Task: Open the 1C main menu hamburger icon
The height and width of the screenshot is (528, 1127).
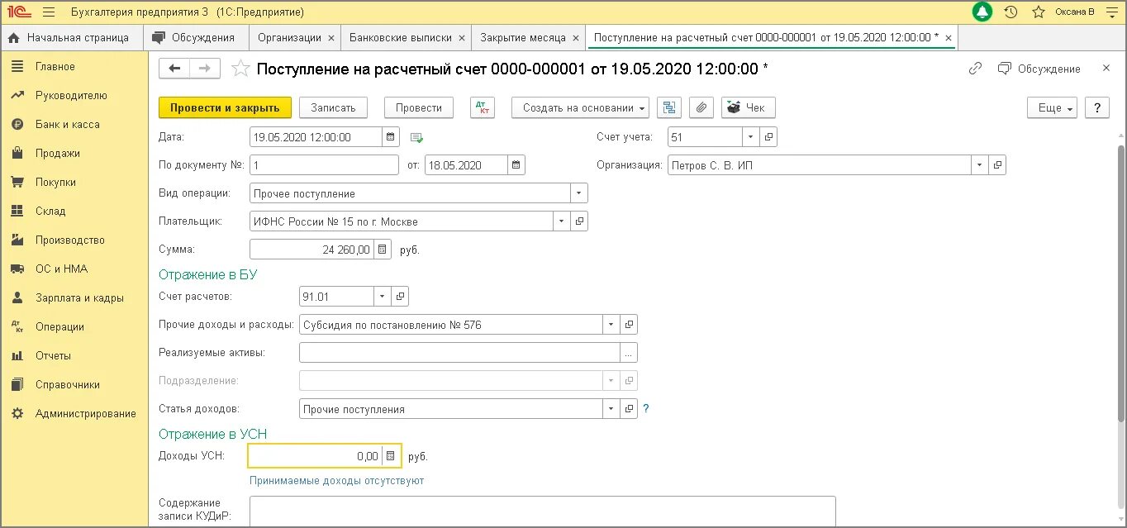Action: point(49,12)
